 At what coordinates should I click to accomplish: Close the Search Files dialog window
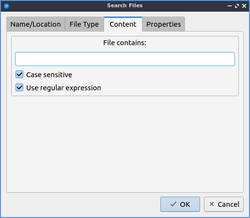(x=244, y=6)
